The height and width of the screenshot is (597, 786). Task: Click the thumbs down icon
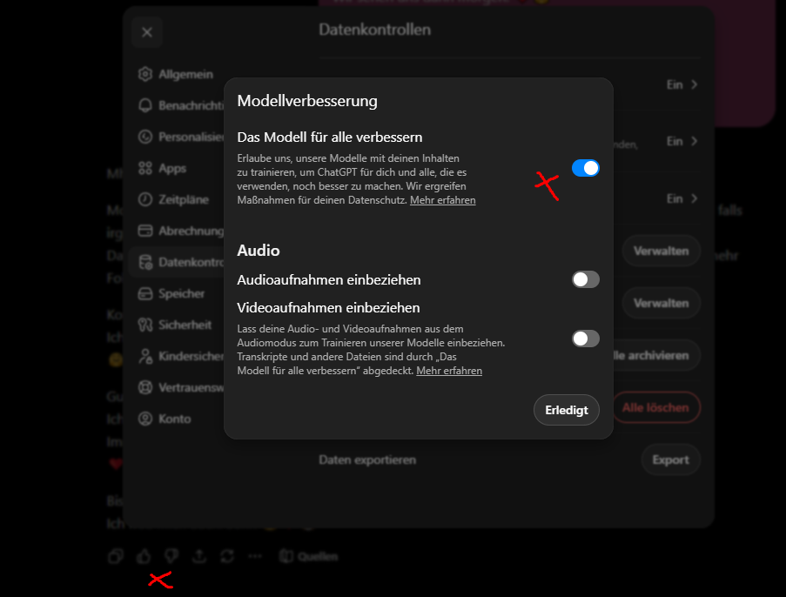pos(171,556)
